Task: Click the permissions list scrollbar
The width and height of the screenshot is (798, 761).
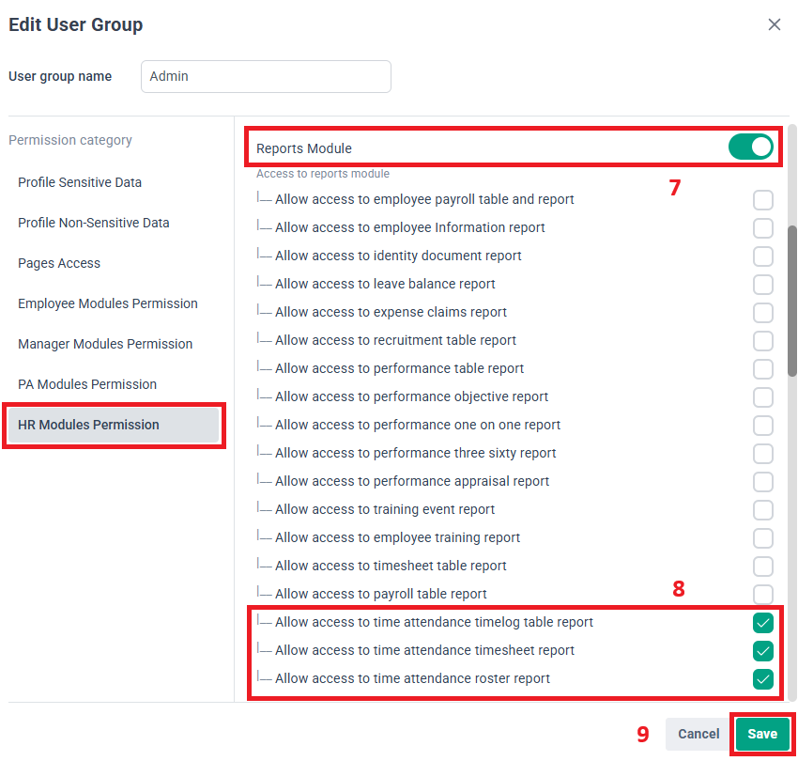Action: point(792,301)
